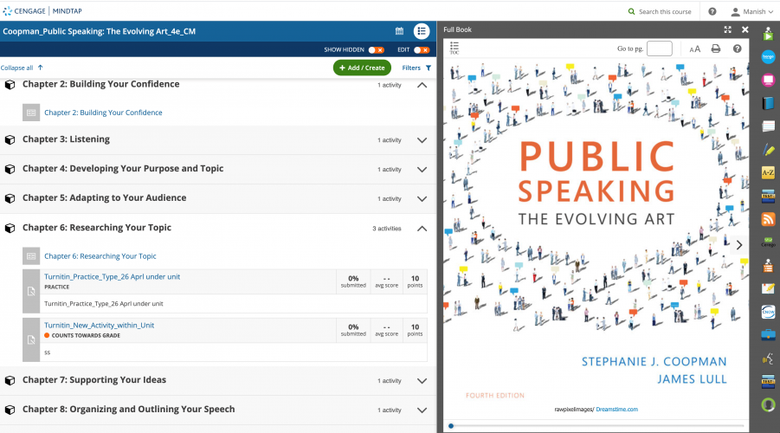The height and width of the screenshot is (433, 780).
Task: Click the '3 activities' count text
Action: [x=386, y=229]
